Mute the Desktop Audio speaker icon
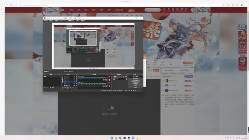 tap(106, 86)
